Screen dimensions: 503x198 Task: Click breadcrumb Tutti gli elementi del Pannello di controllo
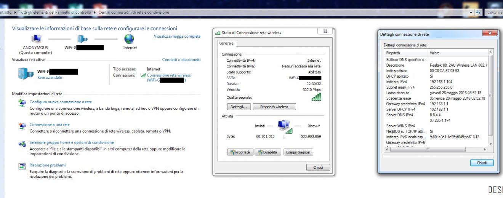pos(55,12)
